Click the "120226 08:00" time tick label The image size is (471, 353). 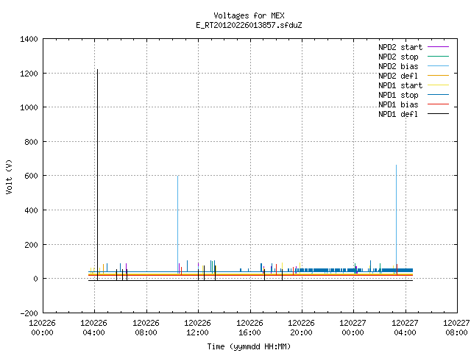(x=146, y=328)
